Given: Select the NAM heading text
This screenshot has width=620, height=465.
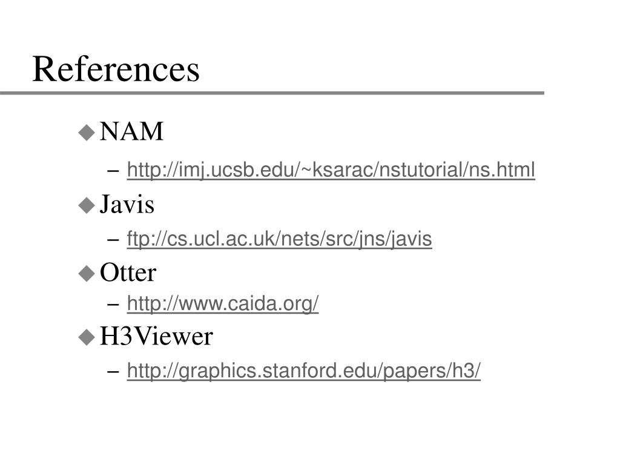Looking at the screenshot, I should pyautogui.click(x=131, y=131).
